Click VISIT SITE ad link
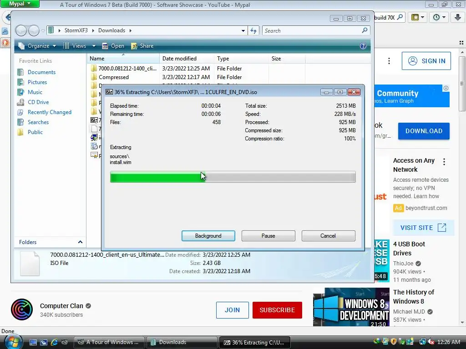This screenshot has height=349, width=466. point(424,228)
